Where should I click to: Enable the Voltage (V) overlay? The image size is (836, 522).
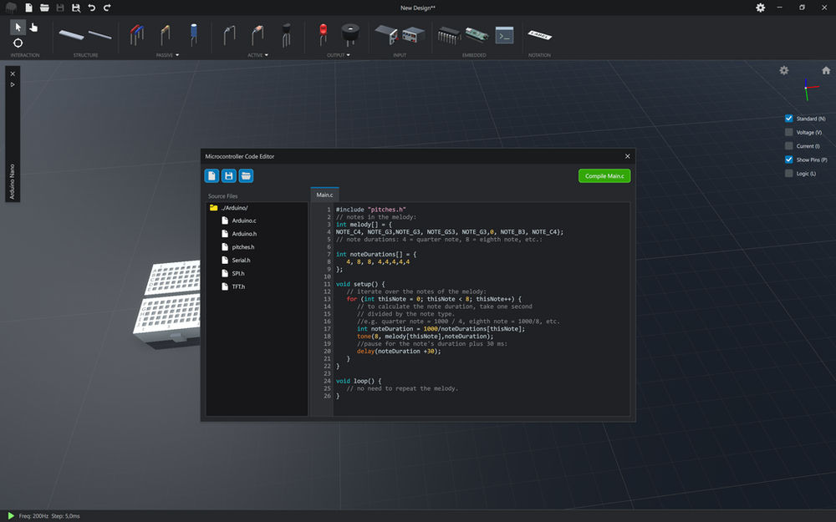(x=788, y=132)
